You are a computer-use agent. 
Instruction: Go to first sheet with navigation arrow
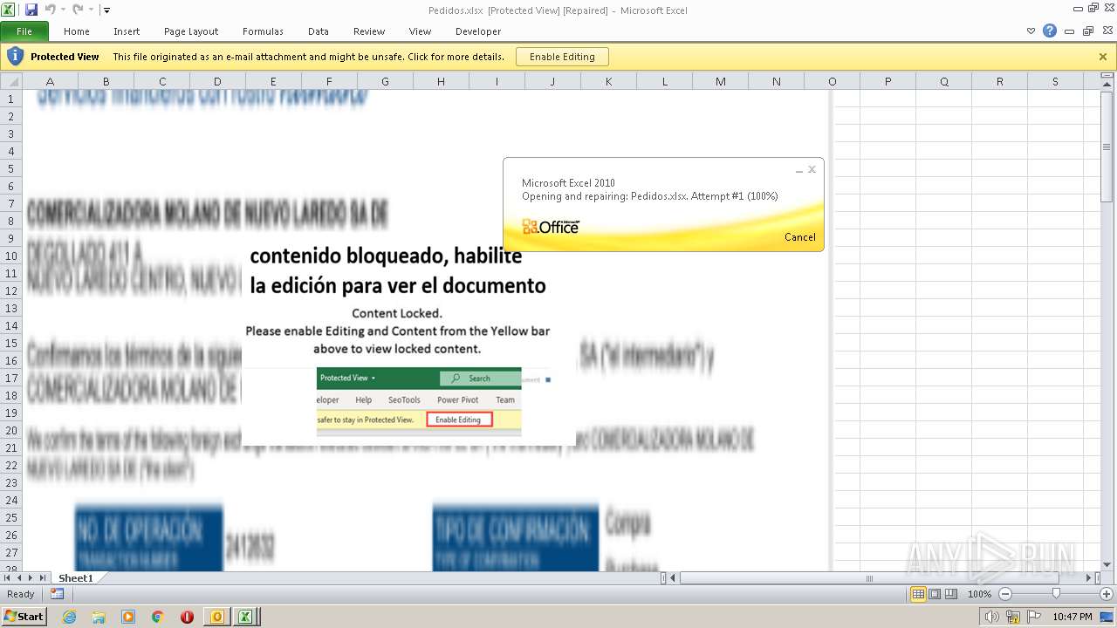(8, 577)
